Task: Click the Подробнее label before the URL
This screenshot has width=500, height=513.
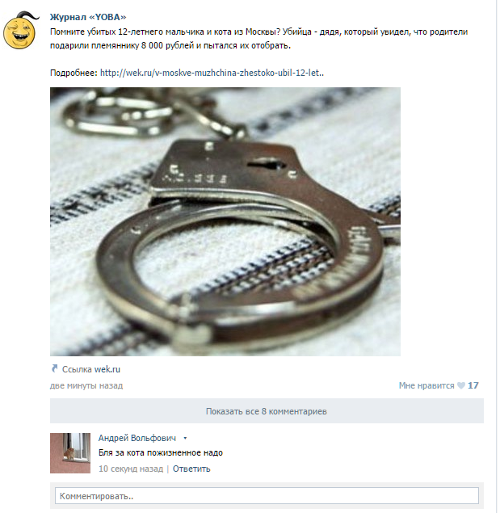Action: 74,73
